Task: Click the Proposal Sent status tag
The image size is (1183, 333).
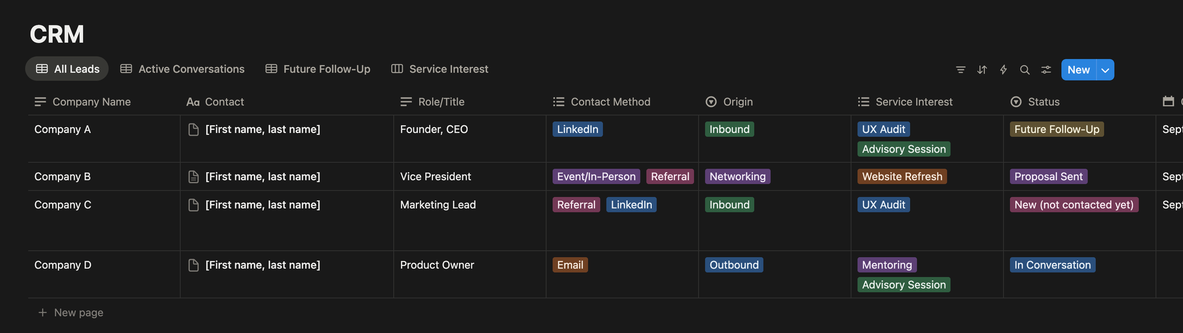Action: tap(1048, 177)
